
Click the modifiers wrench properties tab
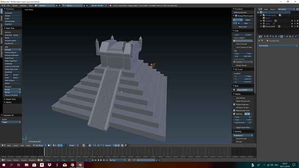click(x=282, y=36)
